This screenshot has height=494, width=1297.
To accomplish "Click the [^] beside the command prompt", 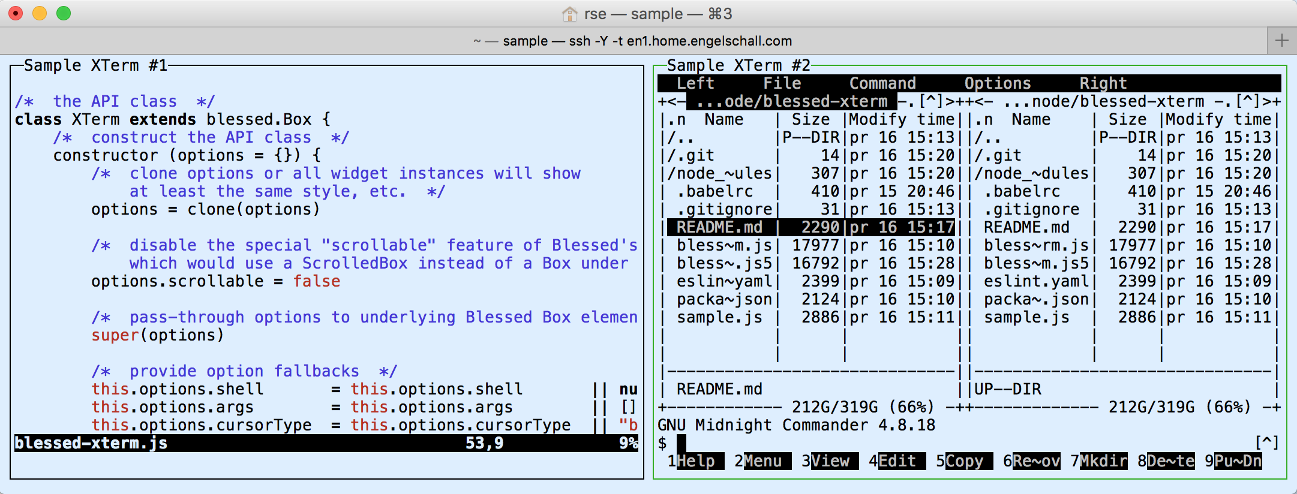I will click(x=1267, y=443).
